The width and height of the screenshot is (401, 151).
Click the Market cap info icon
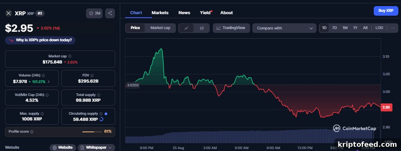click(70, 56)
